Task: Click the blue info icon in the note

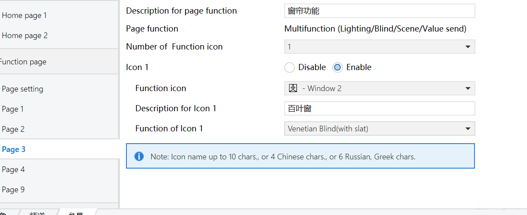Action: click(x=139, y=156)
